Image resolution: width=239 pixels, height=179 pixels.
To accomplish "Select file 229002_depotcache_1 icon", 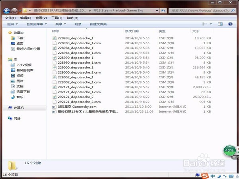I will 55,77.
